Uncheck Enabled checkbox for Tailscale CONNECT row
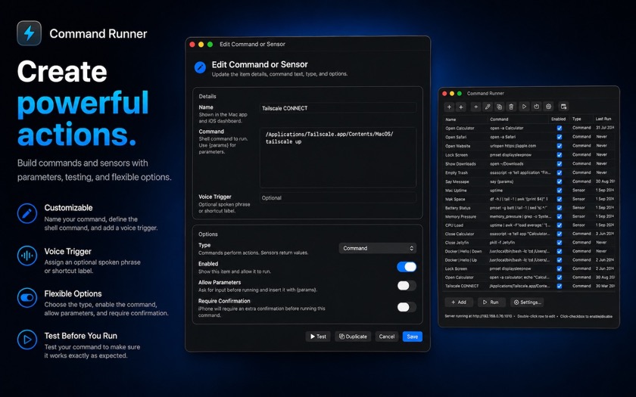The image size is (636, 397). (560, 286)
